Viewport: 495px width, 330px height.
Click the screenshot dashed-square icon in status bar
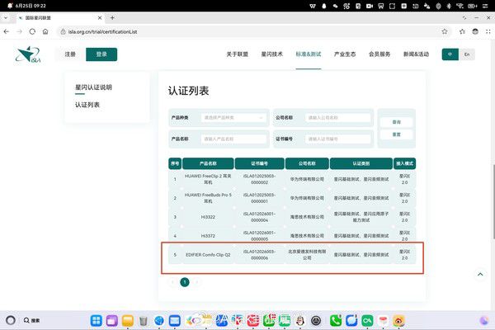point(392,6)
